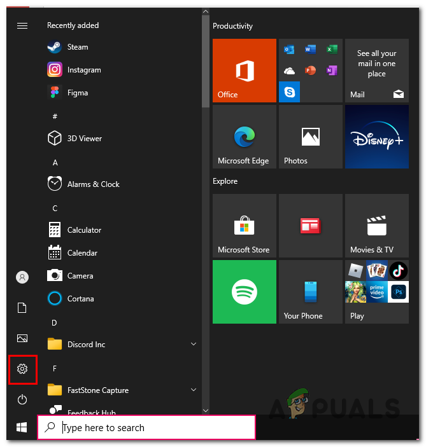This screenshot has height=447, width=426.
Task: Open Your Phone tile
Action: [311, 292]
